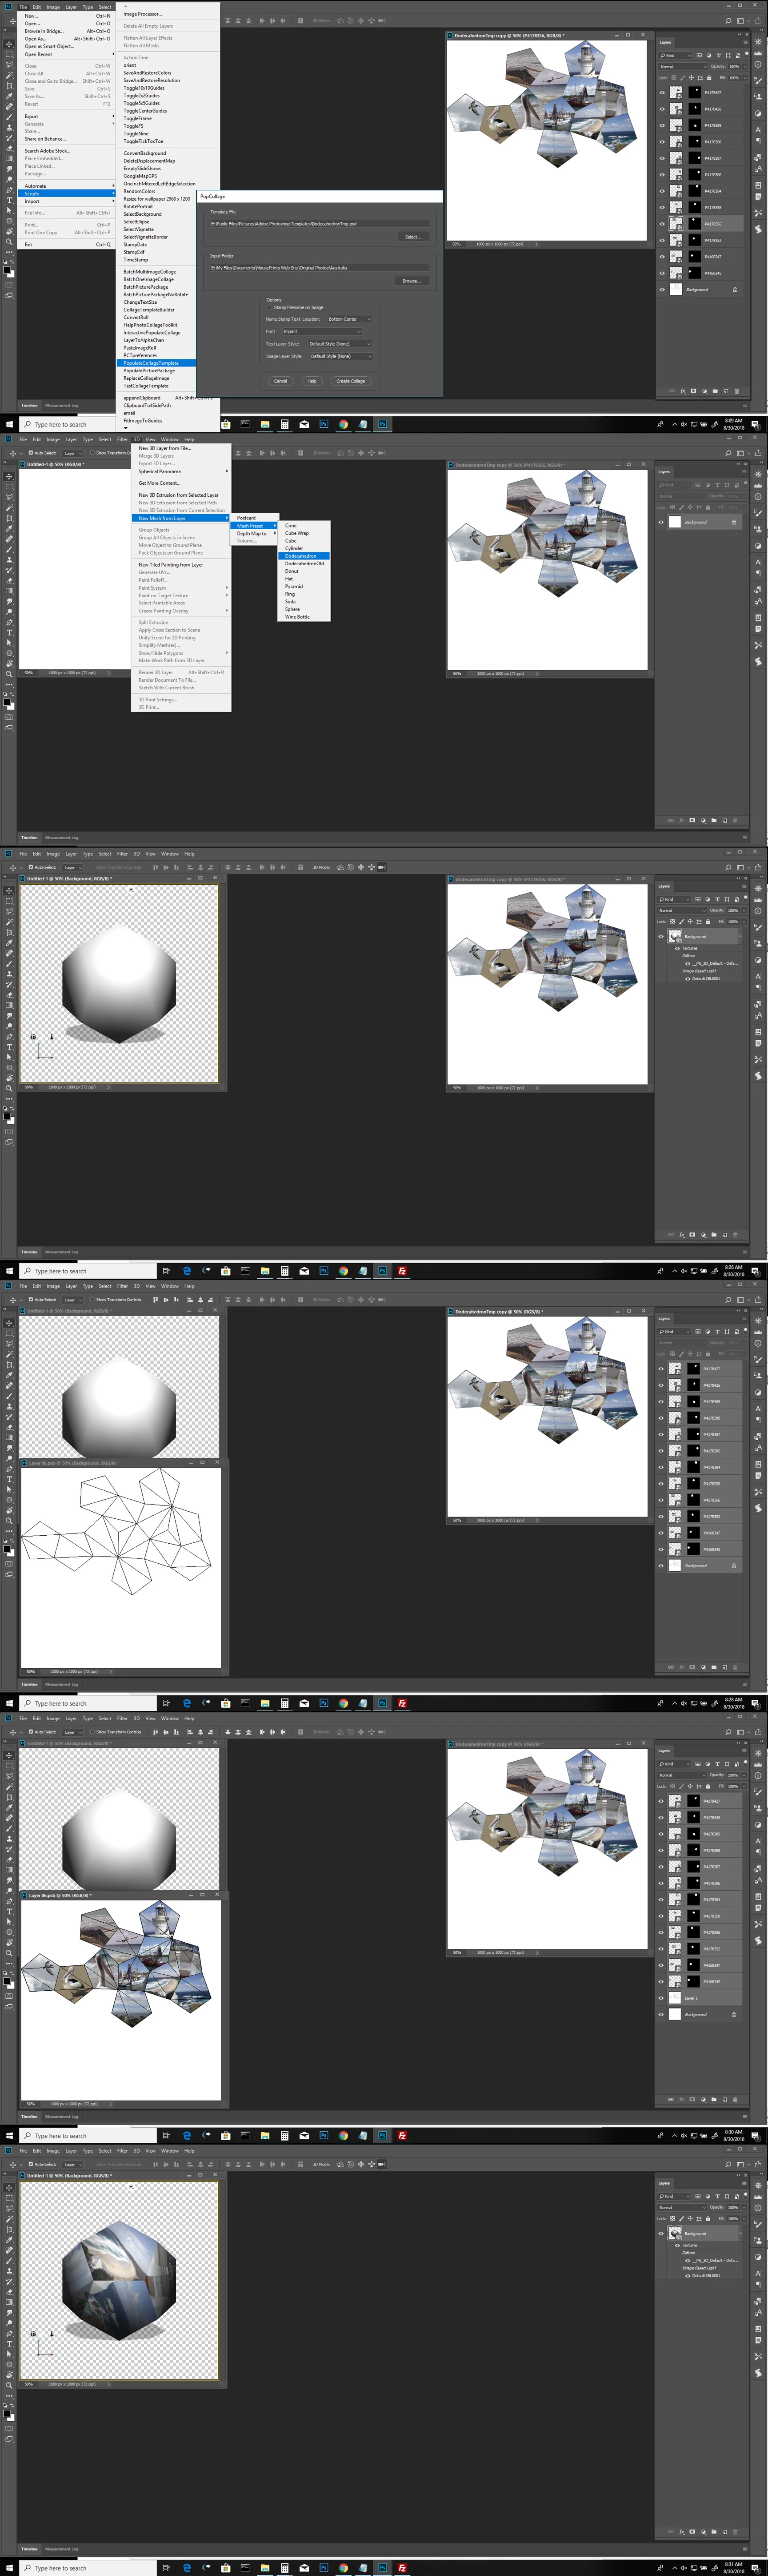Choose Postcard in the mesh submenu
The width and height of the screenshot is (768, 2576).
[x=255, y=518]
